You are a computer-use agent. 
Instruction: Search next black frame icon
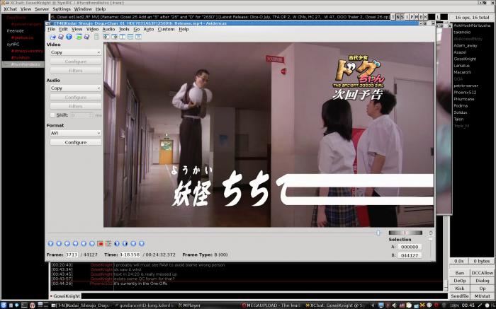[x=125, y=244]
